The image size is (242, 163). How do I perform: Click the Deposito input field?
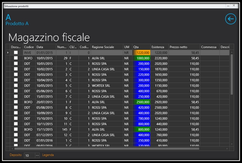(29, 155)
